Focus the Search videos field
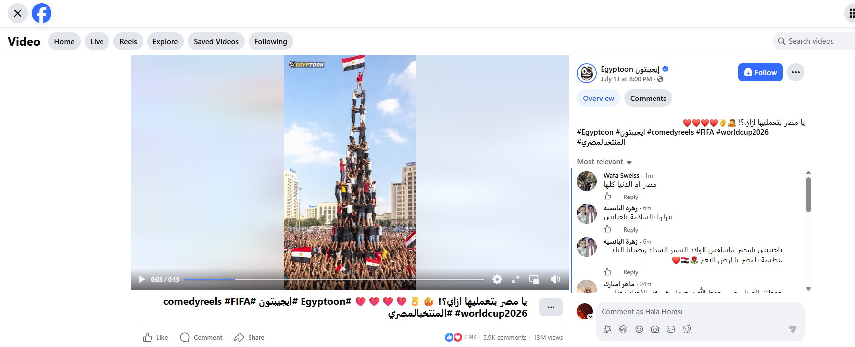 pyautogui.click(x=814, y=41)
